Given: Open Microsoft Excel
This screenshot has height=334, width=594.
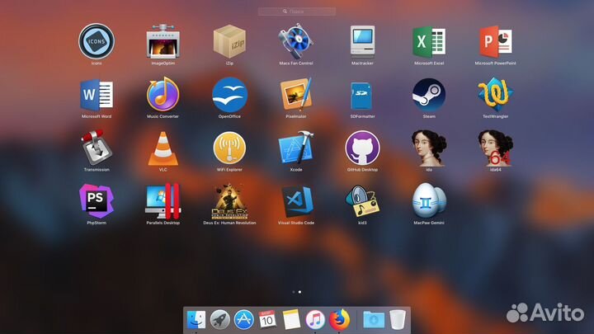Looking at the screenshot, I should pos(429,40).
